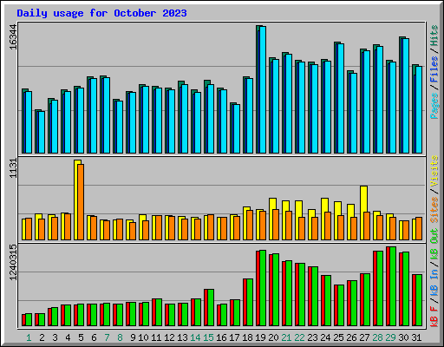Click the tall yellow visits bar for day 5
The image size is (444, 347).
point(76,200)
